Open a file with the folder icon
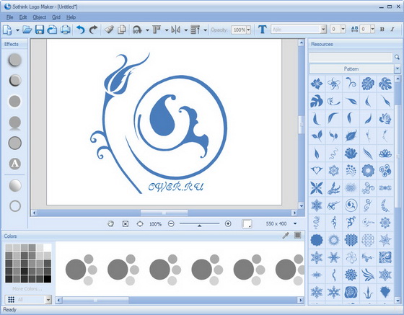This screenshot has height=315, width=404. pyautogui.click(x=27, y=30)
